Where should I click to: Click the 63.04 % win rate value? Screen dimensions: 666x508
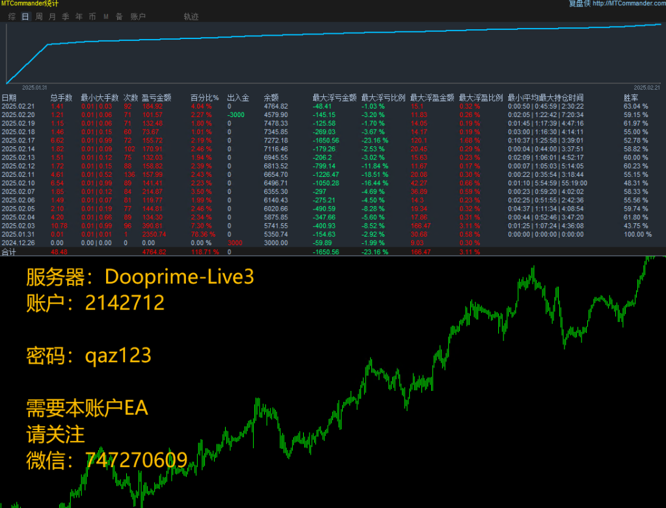pos(636,106)
